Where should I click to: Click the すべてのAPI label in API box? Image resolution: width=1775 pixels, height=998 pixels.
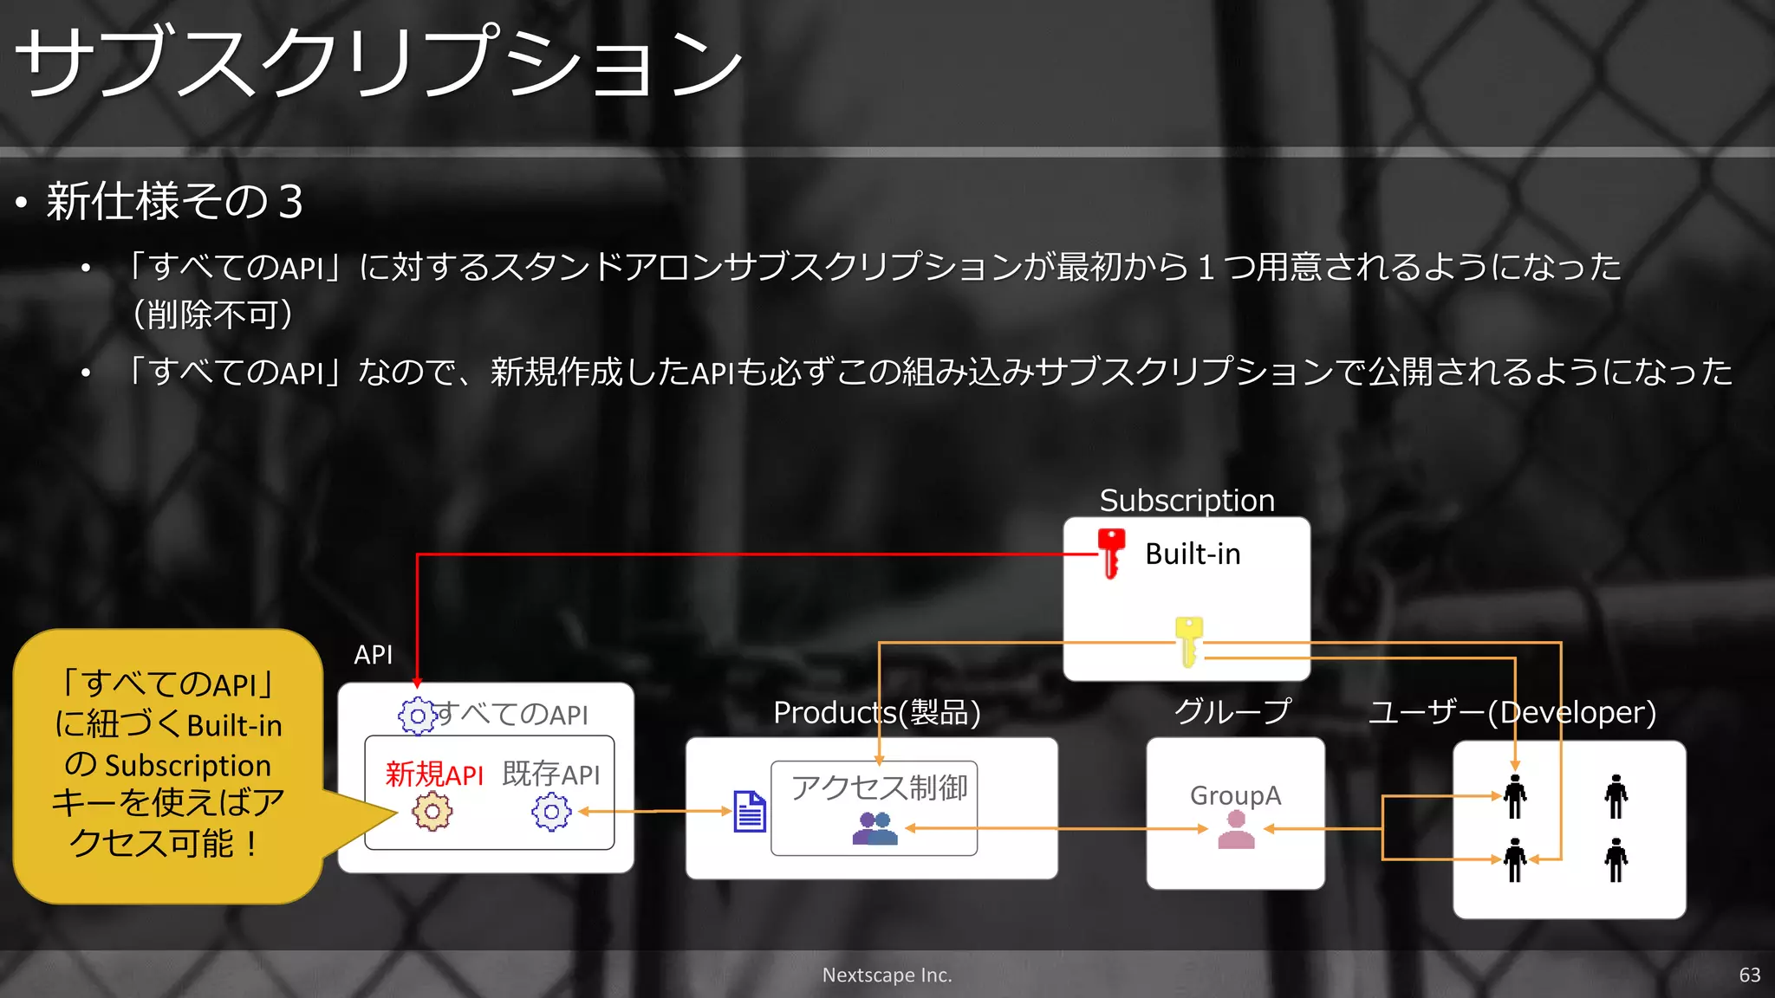tap(511, 714)
